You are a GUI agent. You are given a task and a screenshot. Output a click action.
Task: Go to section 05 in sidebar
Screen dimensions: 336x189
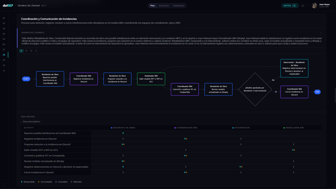[x=4, y=39]
